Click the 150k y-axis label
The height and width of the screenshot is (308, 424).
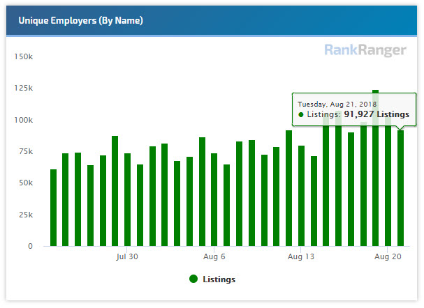tap(24, 56)
